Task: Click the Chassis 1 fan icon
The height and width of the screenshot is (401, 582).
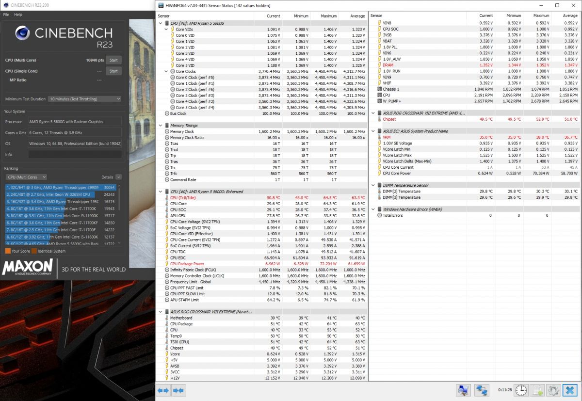Action: coord(379,89)
